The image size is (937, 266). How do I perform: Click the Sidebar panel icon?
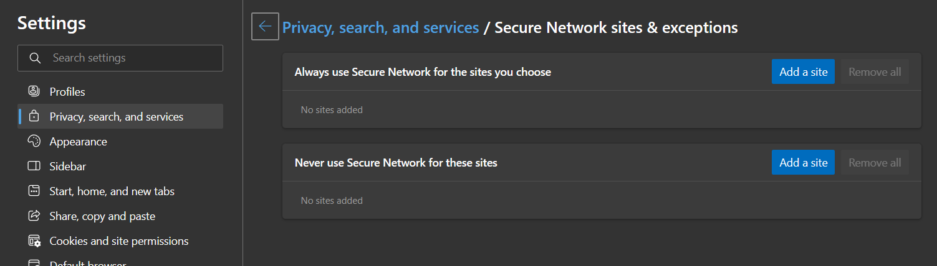[x=34, y=166]
